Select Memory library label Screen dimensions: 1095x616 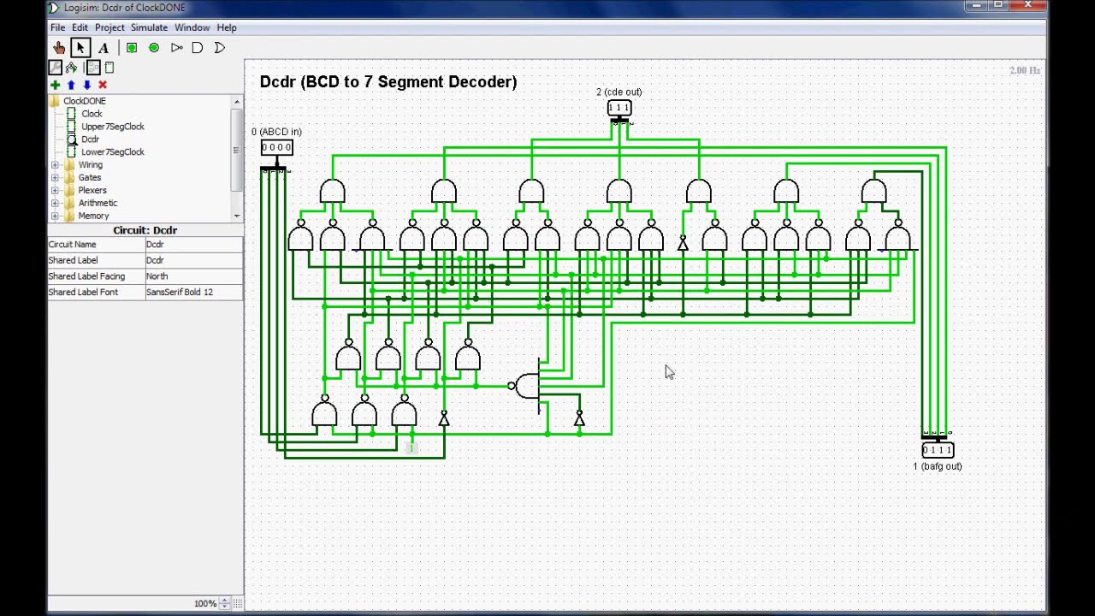(x=93, y=216)
